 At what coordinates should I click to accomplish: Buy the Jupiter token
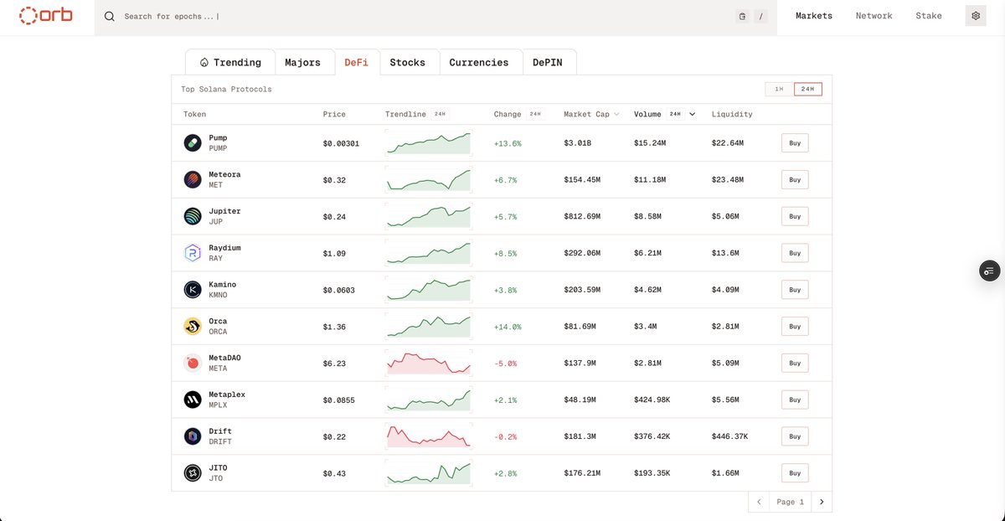[x=795, y=216]
